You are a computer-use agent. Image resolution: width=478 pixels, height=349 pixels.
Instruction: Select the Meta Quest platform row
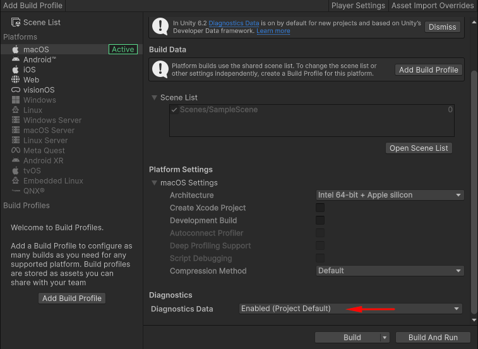71,150
